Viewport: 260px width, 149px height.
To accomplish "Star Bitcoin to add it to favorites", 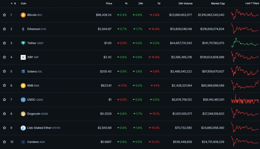I will coord(4,15).
